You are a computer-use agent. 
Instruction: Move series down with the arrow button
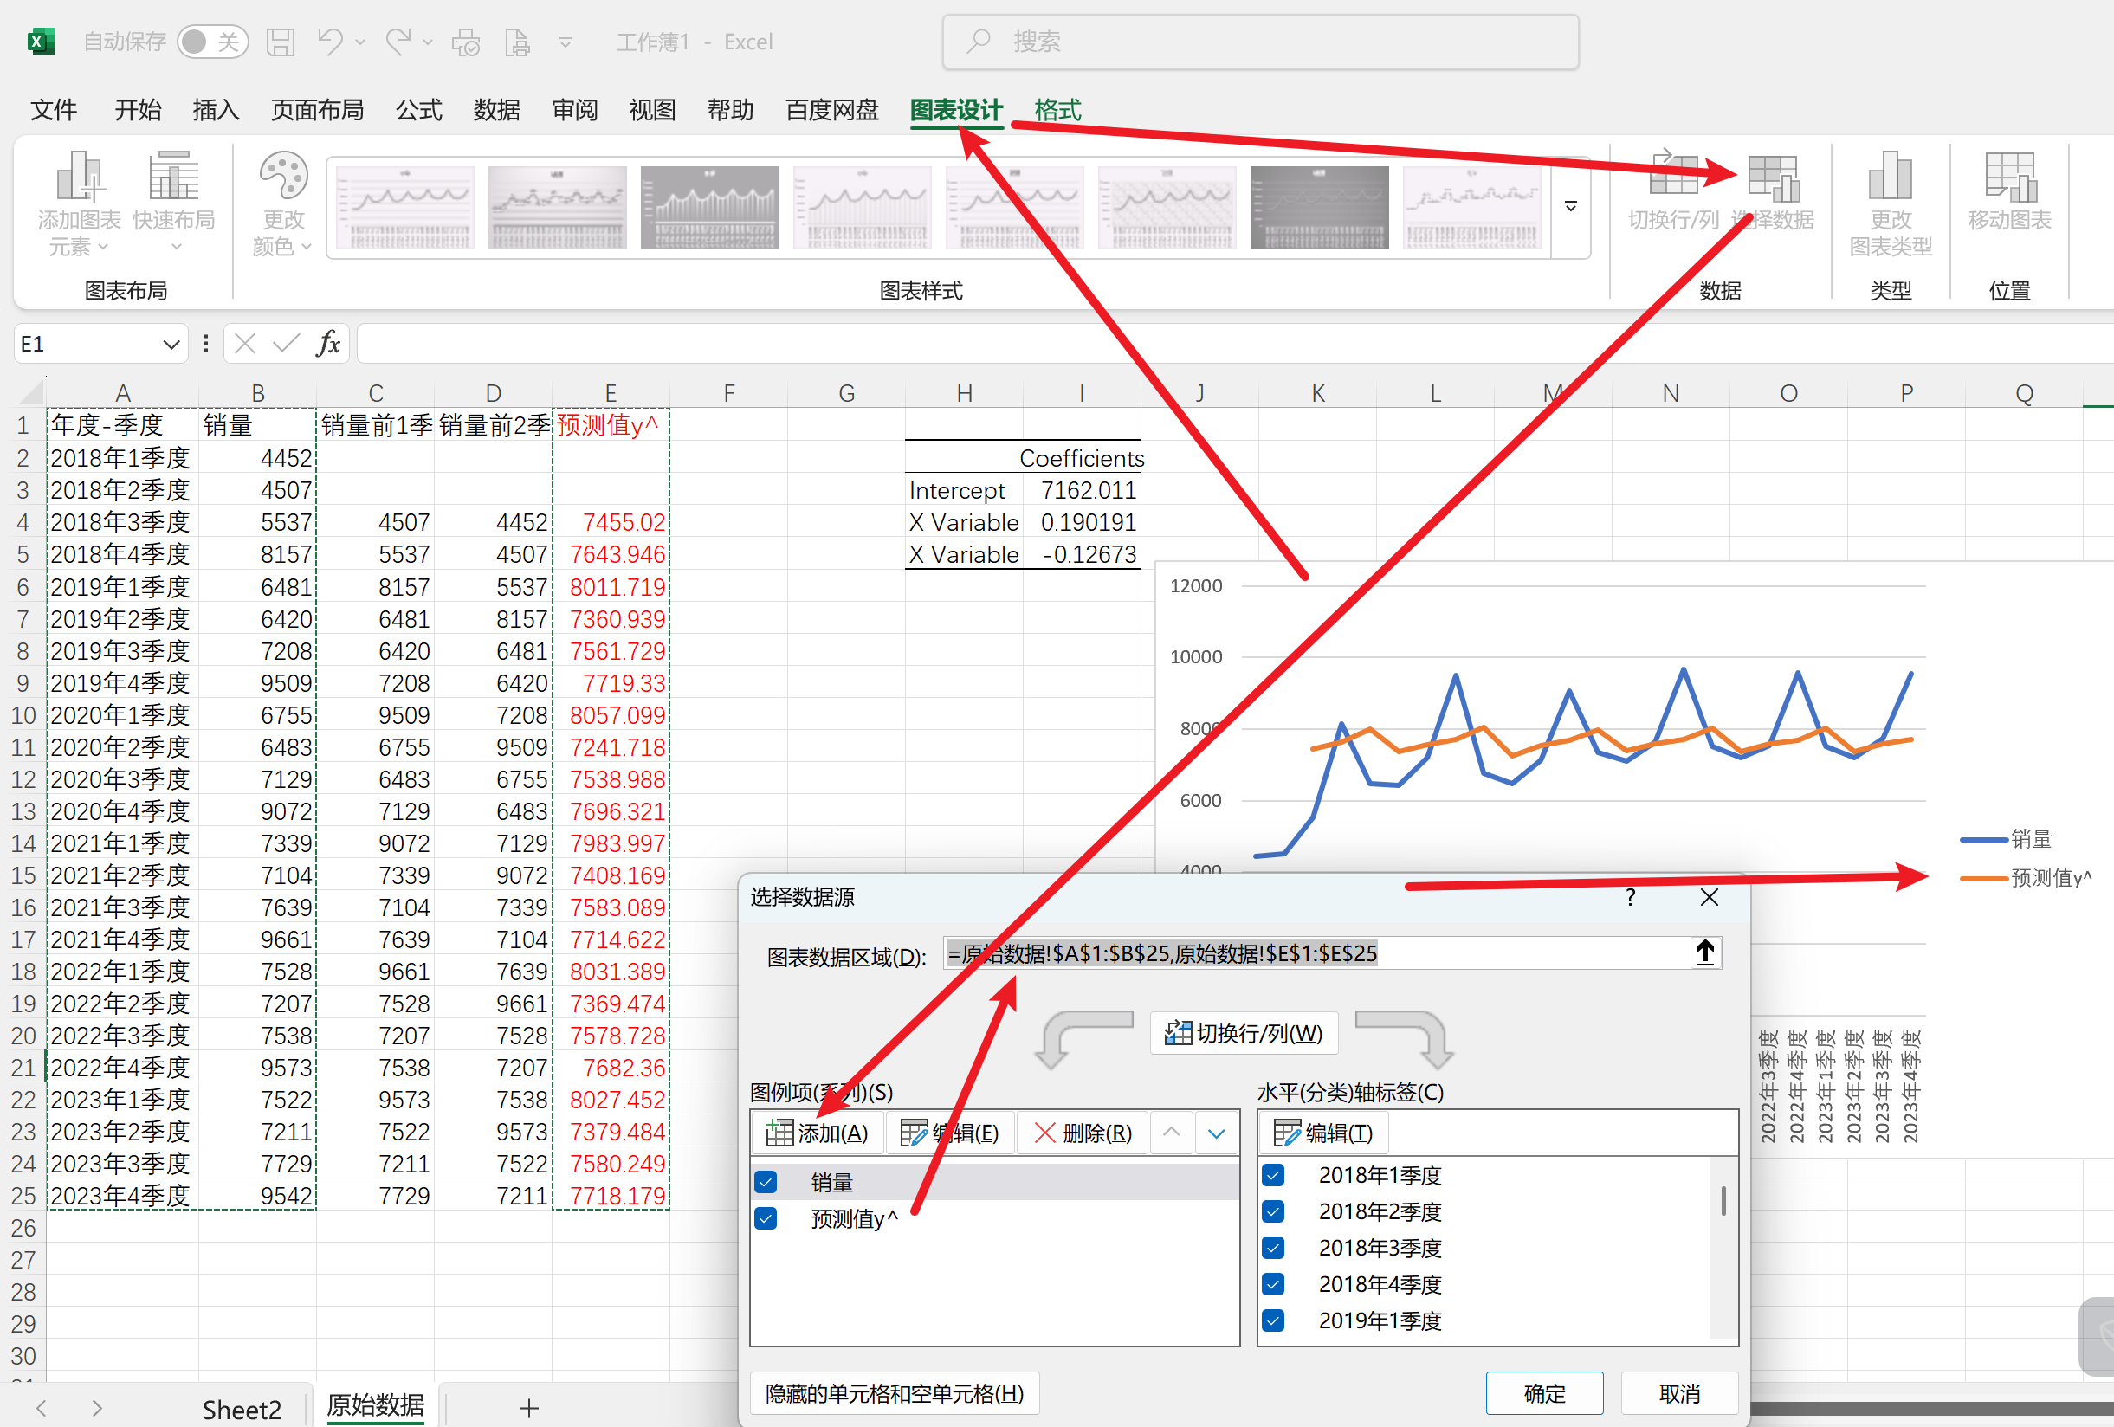(1215, 1133)
